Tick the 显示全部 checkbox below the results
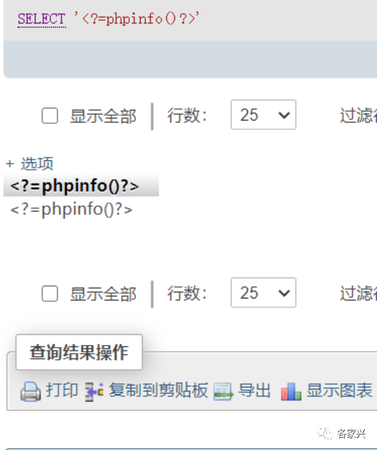 [50, 294]
